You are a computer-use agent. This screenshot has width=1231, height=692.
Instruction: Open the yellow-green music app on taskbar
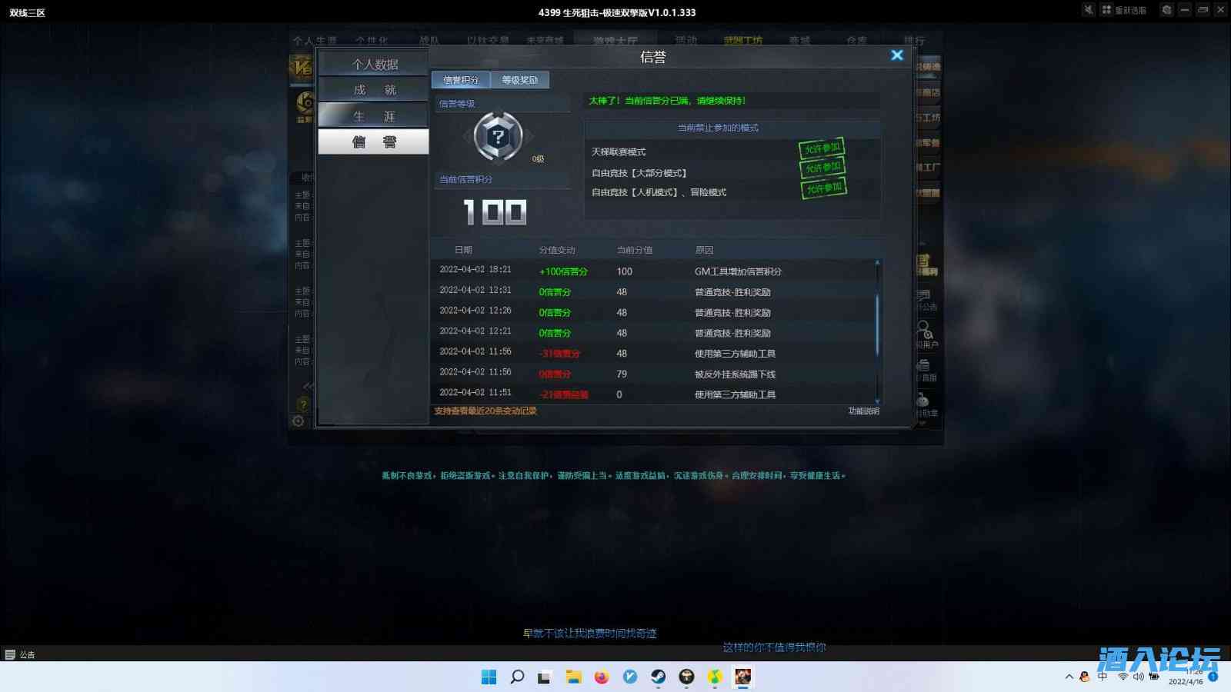[x=715, y=677]
